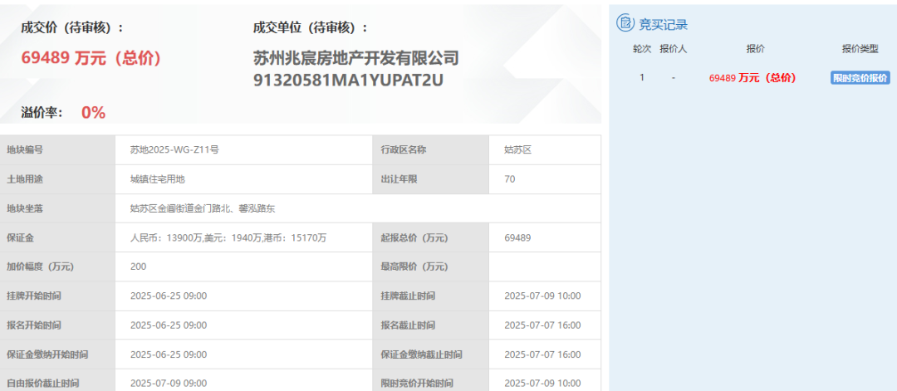The height and width of the screenshot is (391, 897).
Task: Click the 姑苏区 district value
Action: tap(518, 150)
